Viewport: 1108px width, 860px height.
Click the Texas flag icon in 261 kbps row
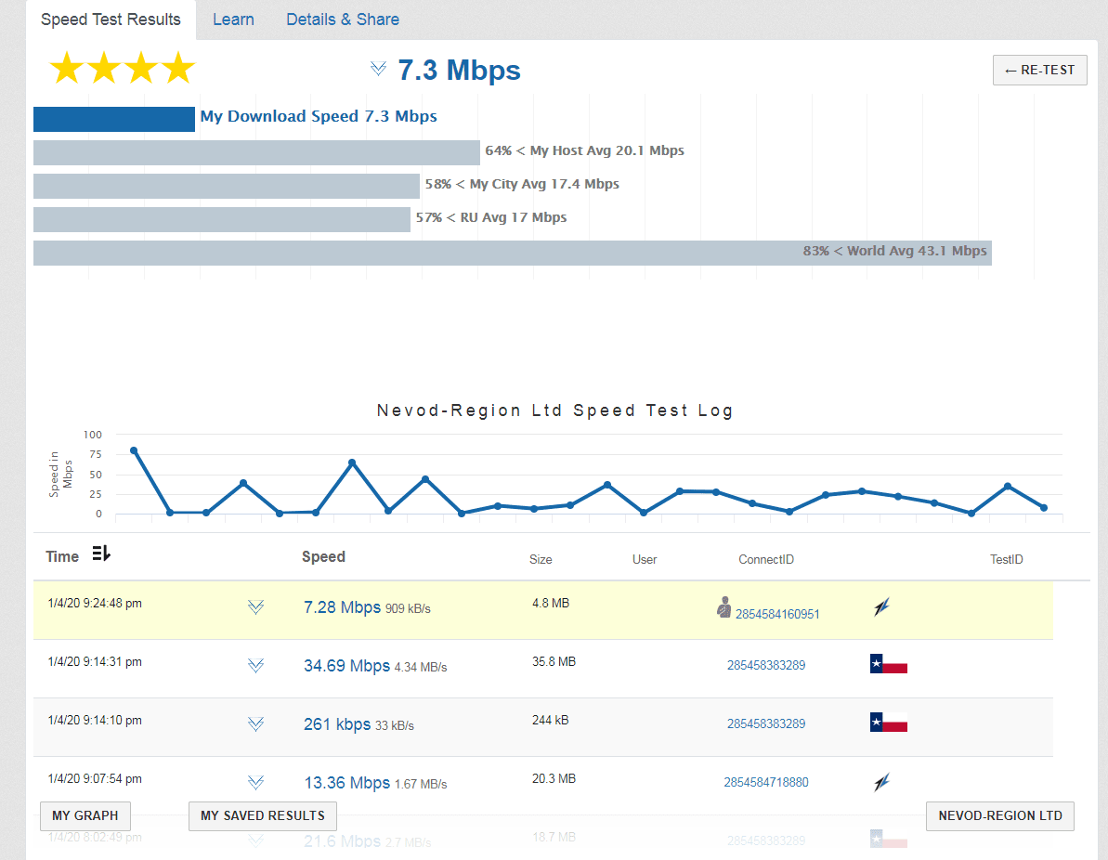coord(888,723)
